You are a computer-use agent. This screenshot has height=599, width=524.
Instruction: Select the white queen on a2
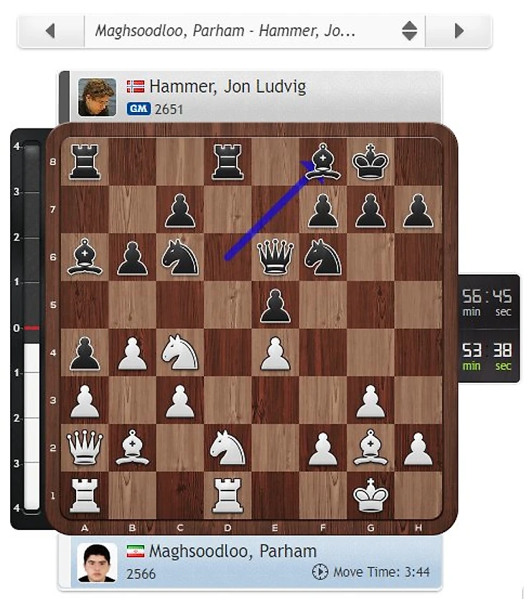coord(85,447)
